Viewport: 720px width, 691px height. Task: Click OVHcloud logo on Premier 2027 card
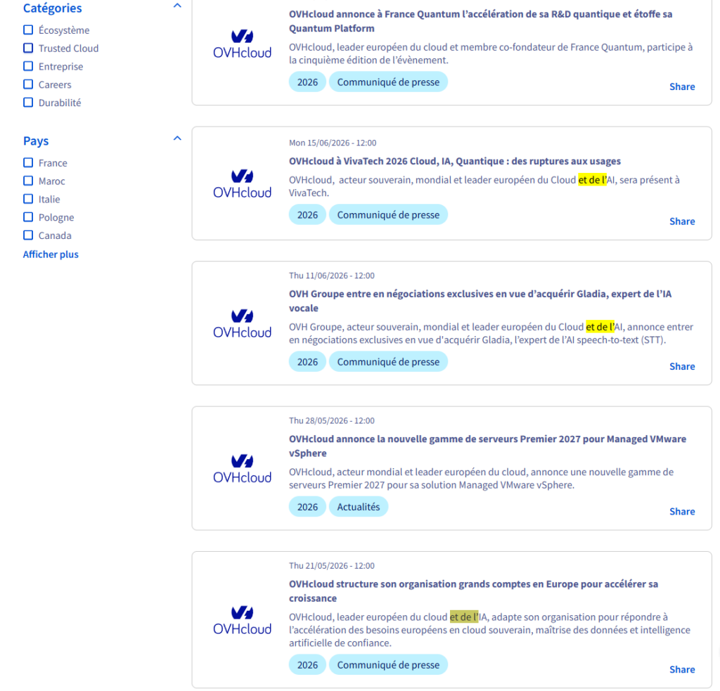coord(242,469)
